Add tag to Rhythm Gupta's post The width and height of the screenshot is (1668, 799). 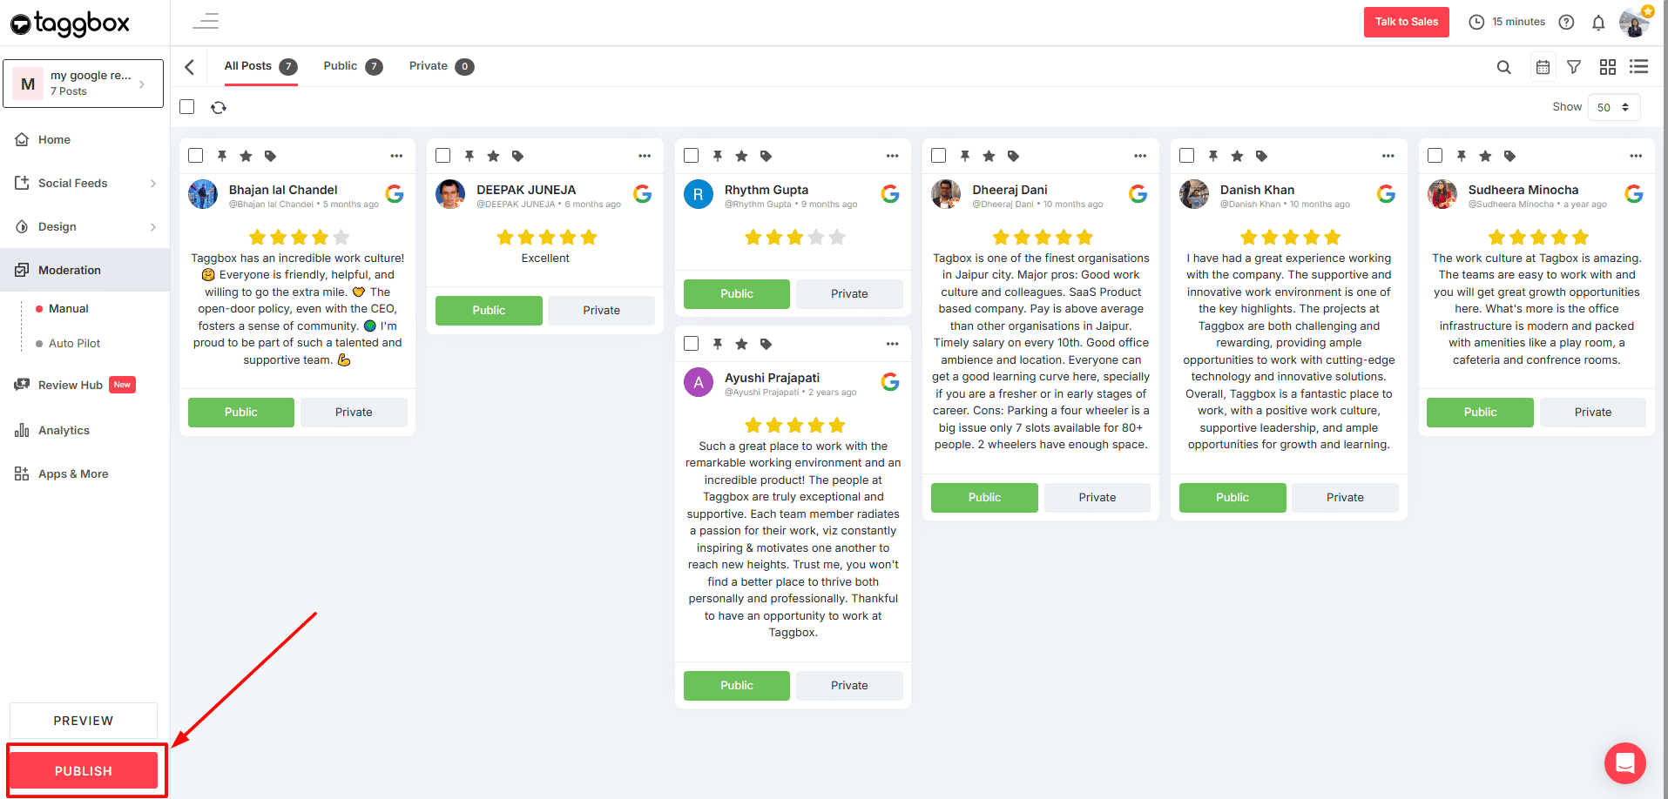pyautogui.click(x=766, y=156)
